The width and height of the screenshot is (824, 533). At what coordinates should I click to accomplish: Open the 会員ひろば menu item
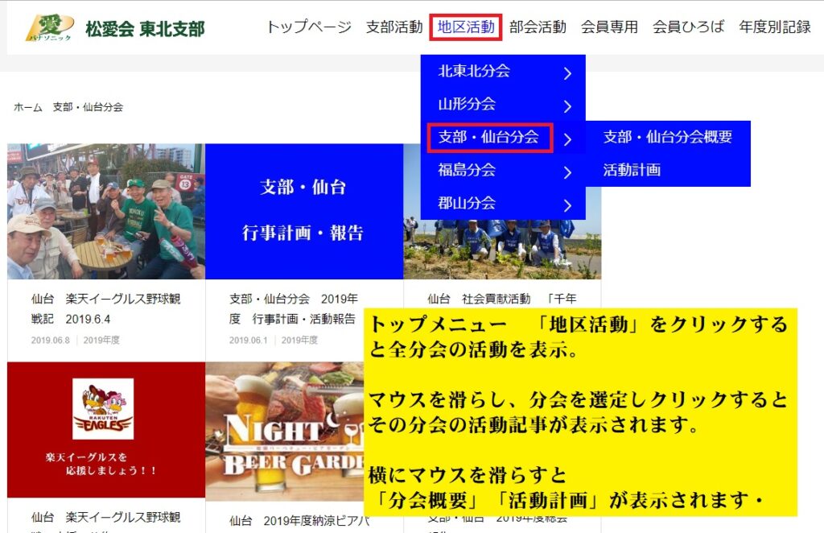[688, 27]
